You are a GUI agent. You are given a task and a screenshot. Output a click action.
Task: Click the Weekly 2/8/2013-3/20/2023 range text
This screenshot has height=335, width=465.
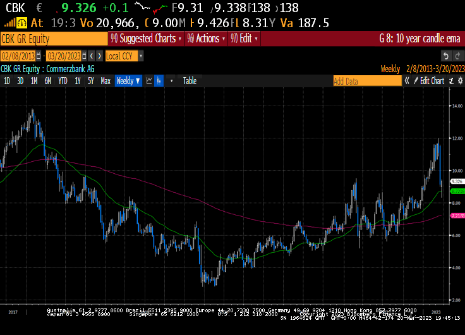(423, 69)
